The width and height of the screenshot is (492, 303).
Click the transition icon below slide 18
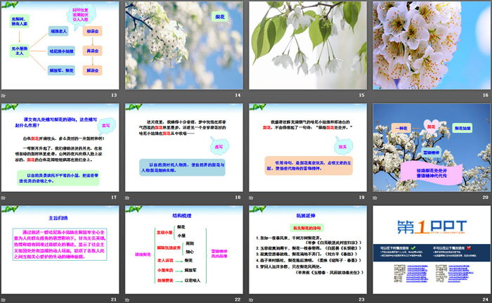tap(128, 196)
